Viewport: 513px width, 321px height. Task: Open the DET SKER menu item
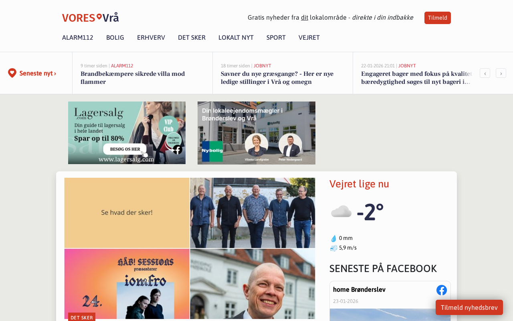192,38
